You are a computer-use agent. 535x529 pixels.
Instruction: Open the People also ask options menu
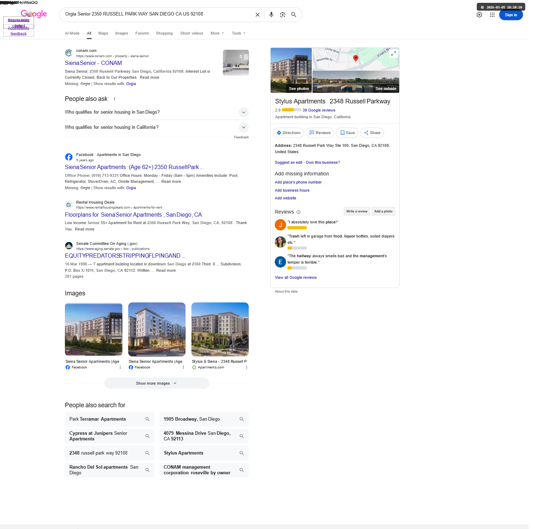[x=115, y=99]
